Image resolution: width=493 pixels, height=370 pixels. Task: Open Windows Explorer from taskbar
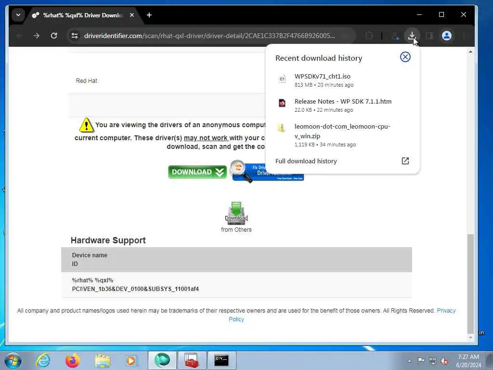click(x=103, y=361)
